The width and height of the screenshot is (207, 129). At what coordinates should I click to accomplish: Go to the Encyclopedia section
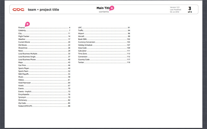point(44,95)
